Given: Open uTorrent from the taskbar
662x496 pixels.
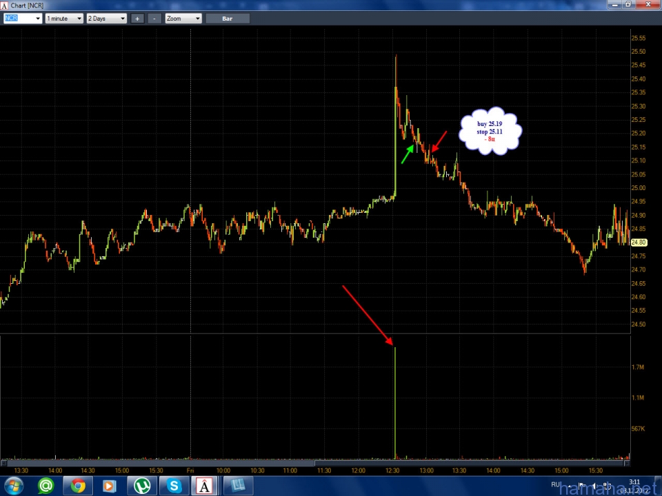Looking at the screenshot, I should click(142, 486).
